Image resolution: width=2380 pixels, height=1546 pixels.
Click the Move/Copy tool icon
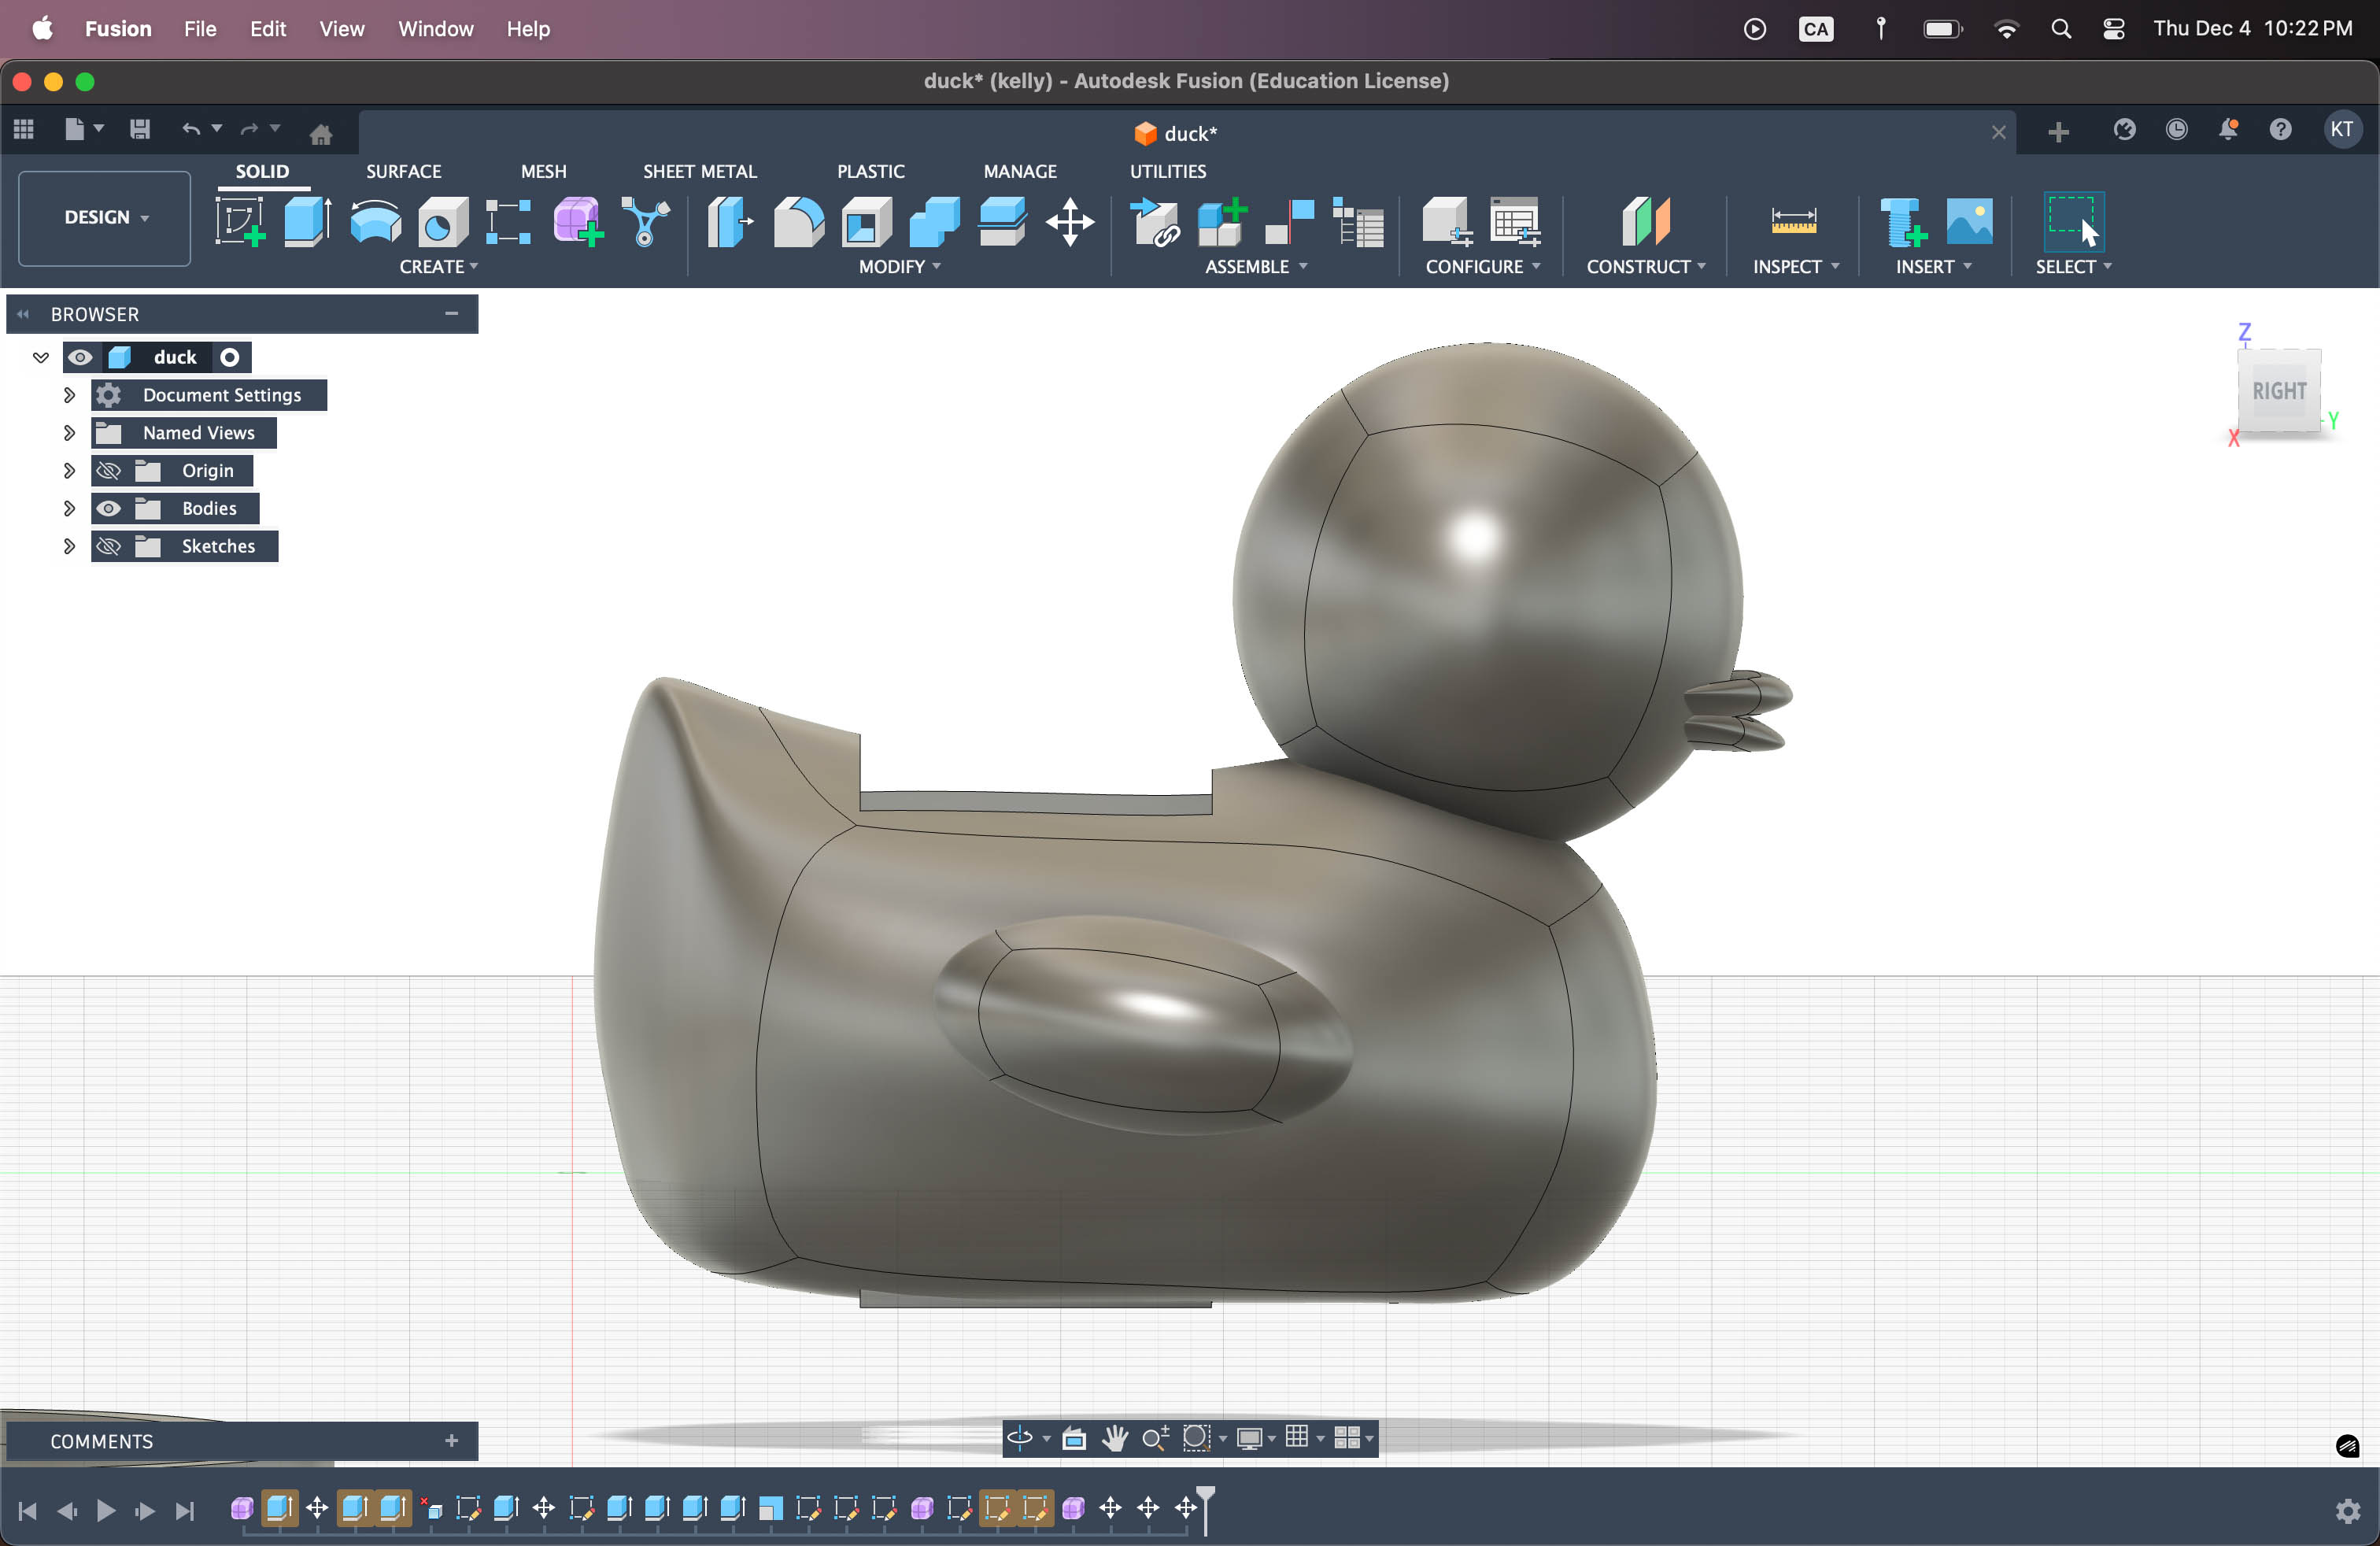click(1070, 221)
